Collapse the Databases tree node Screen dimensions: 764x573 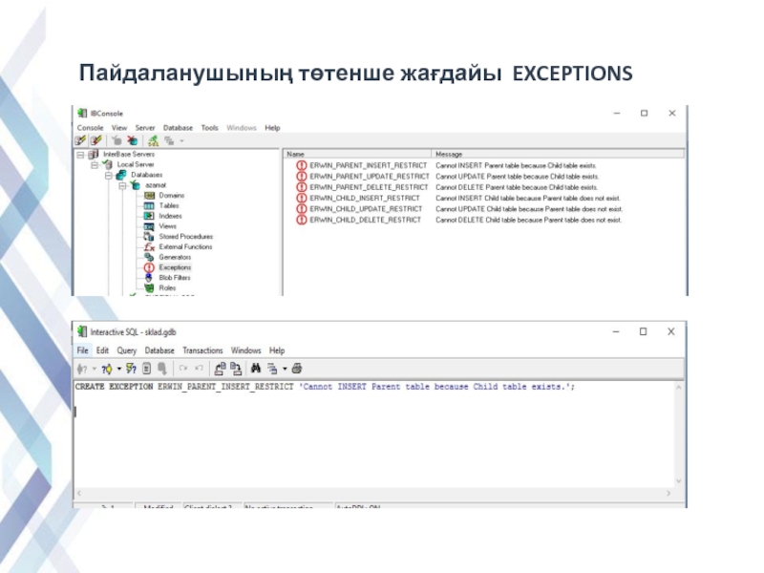click(x=109, y=175)
